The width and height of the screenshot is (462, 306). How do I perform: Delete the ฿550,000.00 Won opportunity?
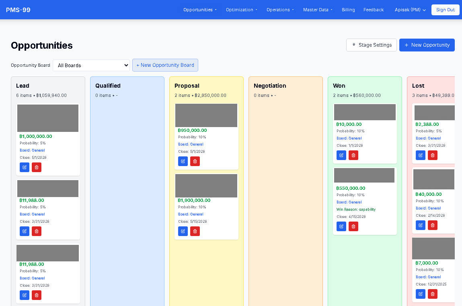click(353, 226)
